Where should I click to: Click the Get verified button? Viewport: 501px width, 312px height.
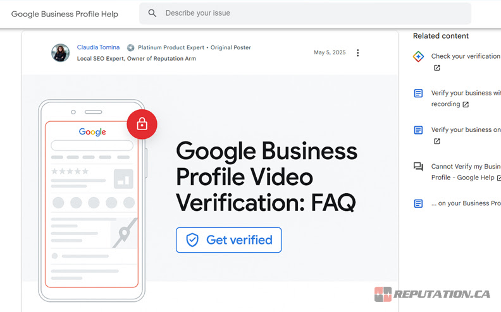click(228, 240)
